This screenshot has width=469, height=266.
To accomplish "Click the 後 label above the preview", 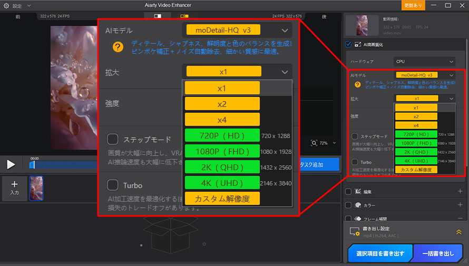I will click(324, 17).
